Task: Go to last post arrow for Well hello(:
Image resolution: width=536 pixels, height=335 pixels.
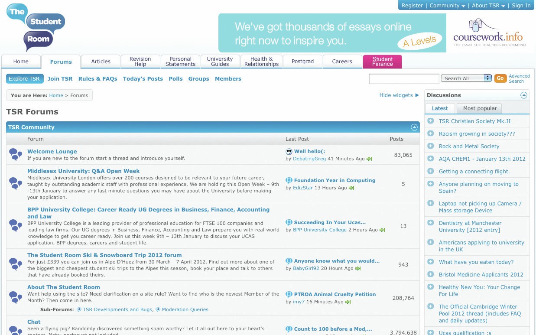Action: pos(369,159)
